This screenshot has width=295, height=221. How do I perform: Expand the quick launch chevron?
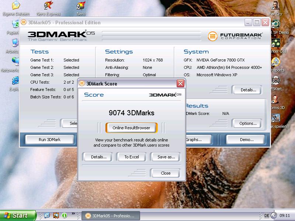click(x=73, y=214)
